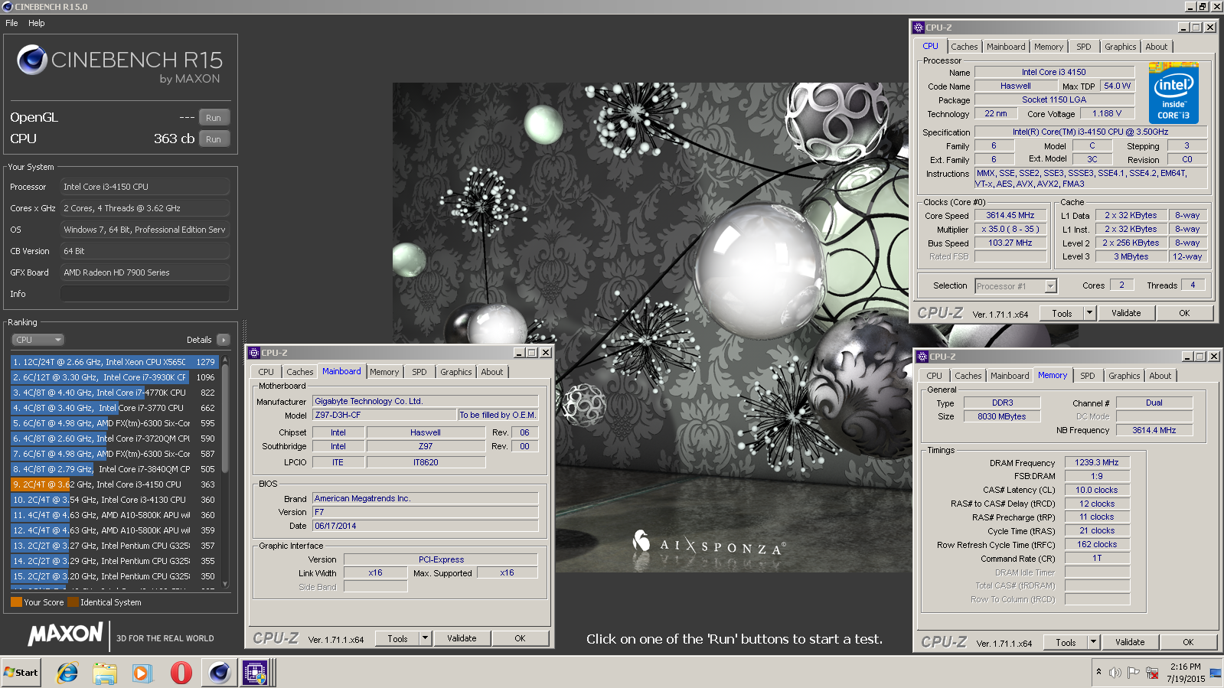Click the Intel Core i3 logo in CPU-Z
The height and width of the screenshot is (688, 1224).
pyautogui.click(x=1173, y=94)
